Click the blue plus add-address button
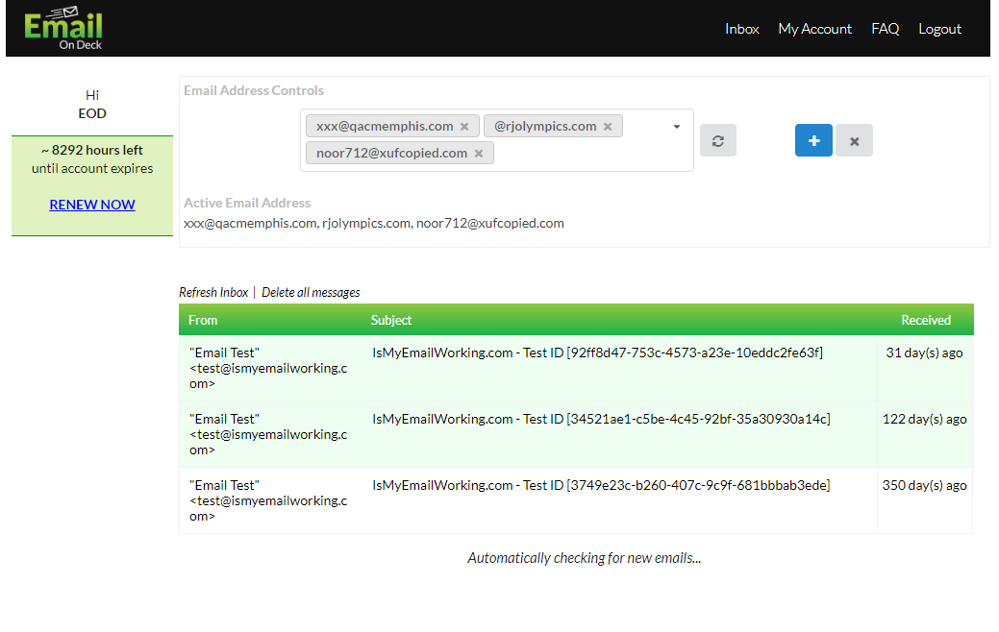 (813, 140)
